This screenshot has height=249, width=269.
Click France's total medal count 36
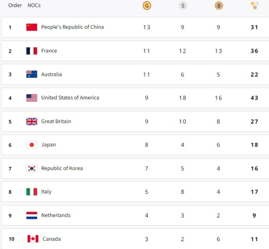[x=254, y=51]
